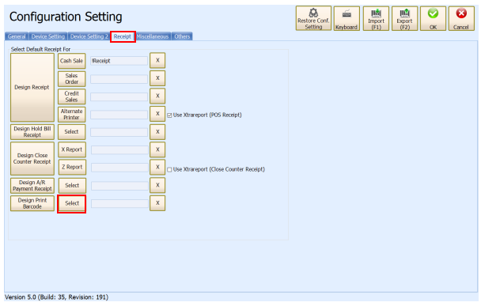Click the Hold Bill receipt field
This screenshot has width=481, height=306.
119,132
